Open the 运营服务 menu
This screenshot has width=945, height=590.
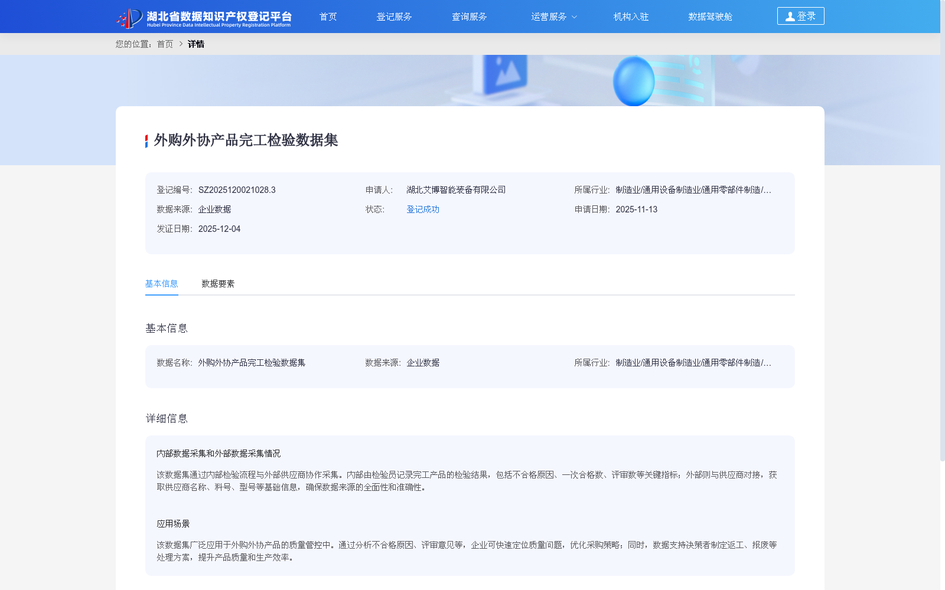[x=549, y=17]
